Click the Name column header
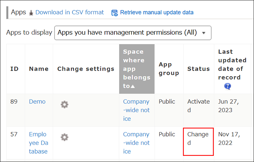Screen dimensions: 254x162 [39, 69]
